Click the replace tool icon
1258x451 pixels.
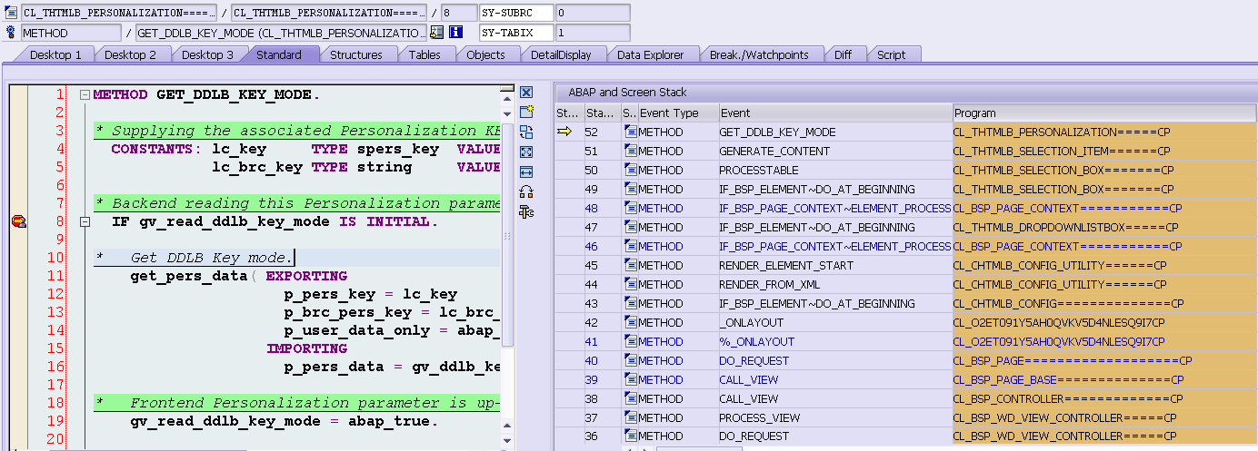point(525,132)
